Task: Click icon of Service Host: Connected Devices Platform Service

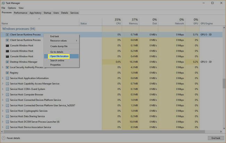Action: (x=7, y=100)
